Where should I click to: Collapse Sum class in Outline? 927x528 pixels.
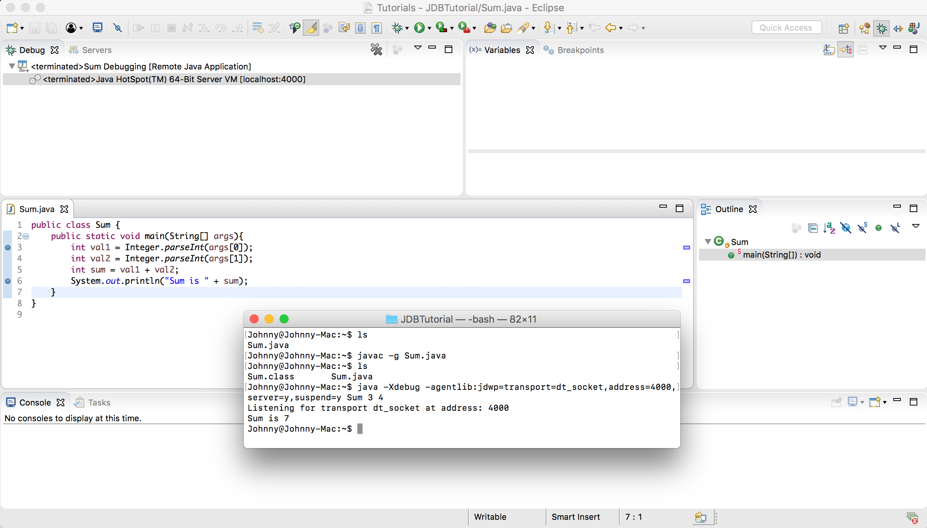(708, 242)
